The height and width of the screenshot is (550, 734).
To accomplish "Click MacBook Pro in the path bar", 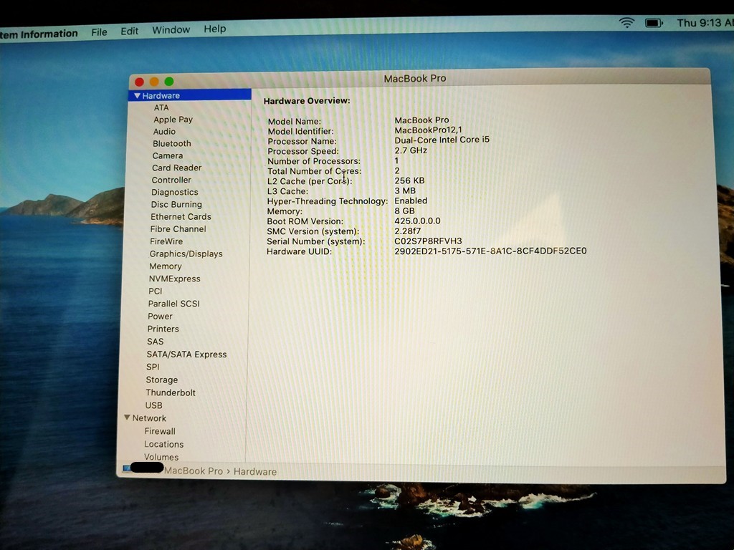I will [x=194, y=471].
